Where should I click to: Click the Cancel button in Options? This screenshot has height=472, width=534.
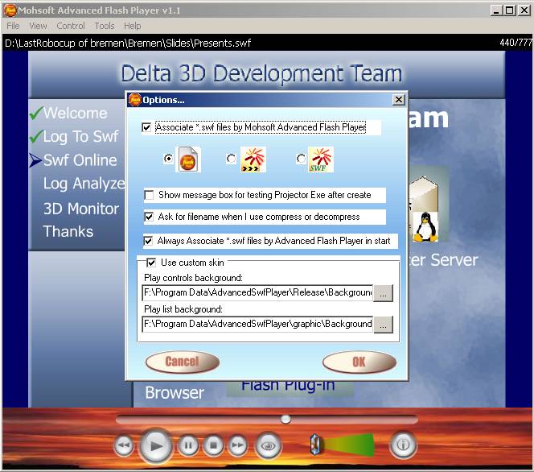click(183, 362)
